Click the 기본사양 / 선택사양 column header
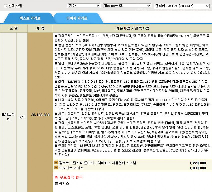The width and height of the screenshot is (212, 192). pyautogui.click(x=132, y=28)
